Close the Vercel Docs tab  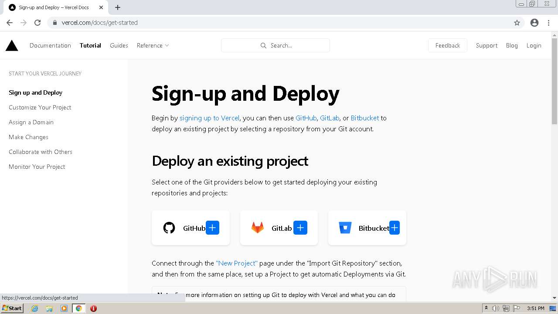101,7
